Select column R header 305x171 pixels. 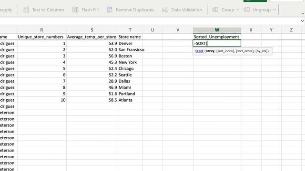pos(41,30)
